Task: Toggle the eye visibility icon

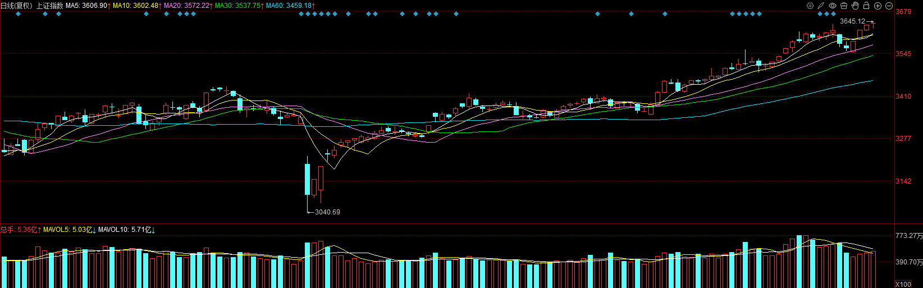Action: [x=833, y=6]
